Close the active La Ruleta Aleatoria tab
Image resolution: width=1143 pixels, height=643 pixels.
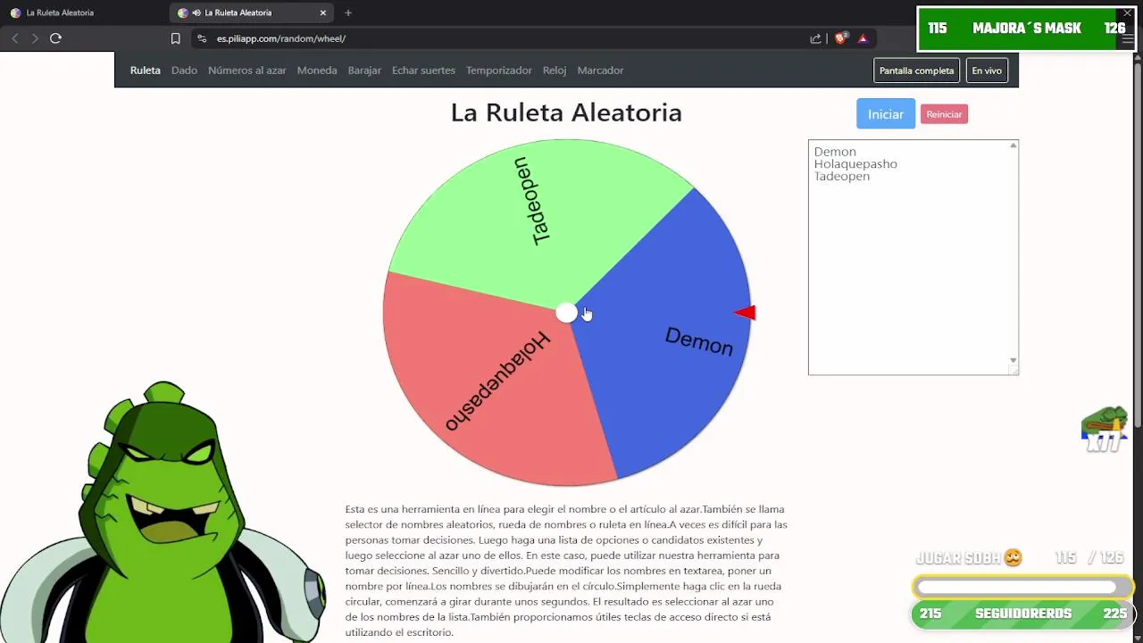pos(323,13)
